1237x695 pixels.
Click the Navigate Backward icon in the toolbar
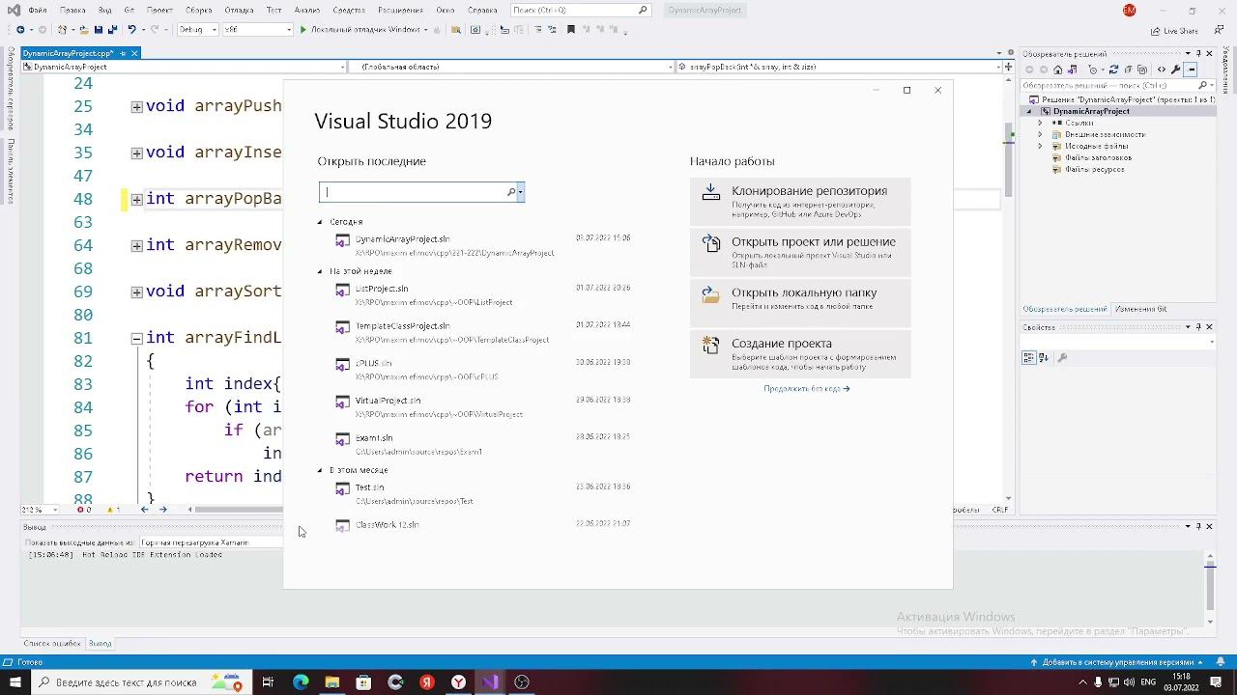coord(20,30)
